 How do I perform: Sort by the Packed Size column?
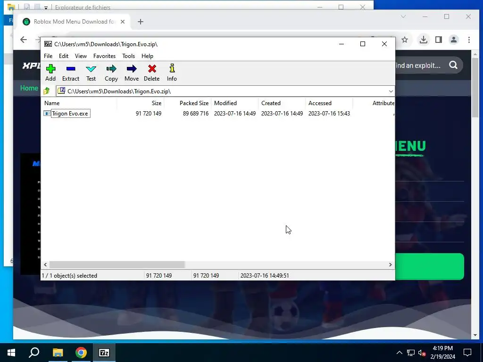point(188,103)
